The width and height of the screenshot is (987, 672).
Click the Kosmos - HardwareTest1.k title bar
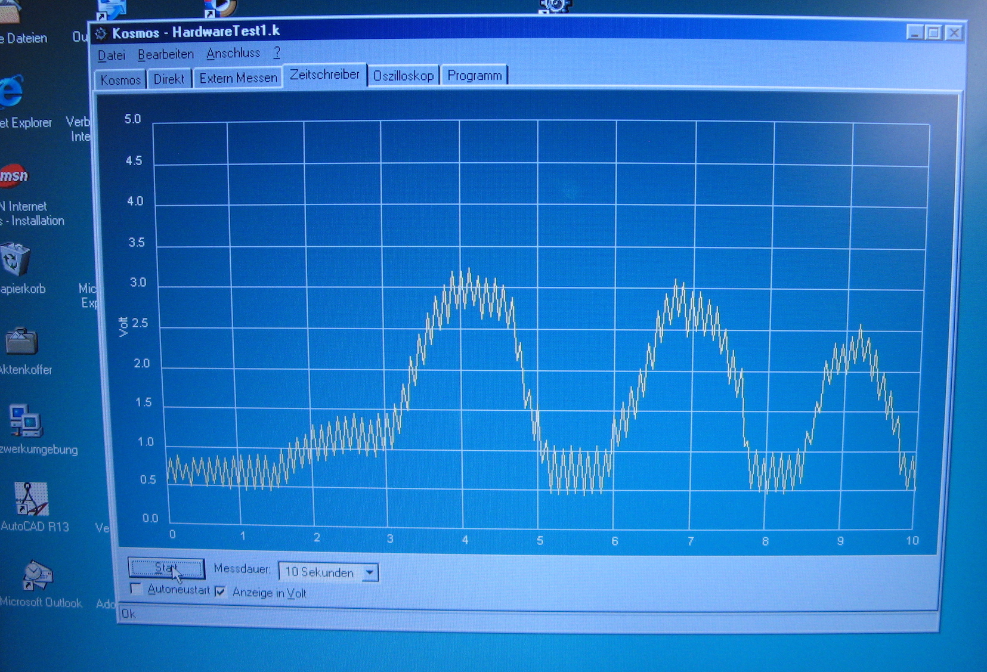[528, 32]
